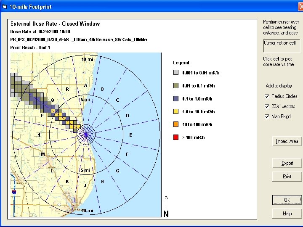
Task: Click the blue 0.1 to 1.0 mR/h swatch
Action: (x=176, y=99)
